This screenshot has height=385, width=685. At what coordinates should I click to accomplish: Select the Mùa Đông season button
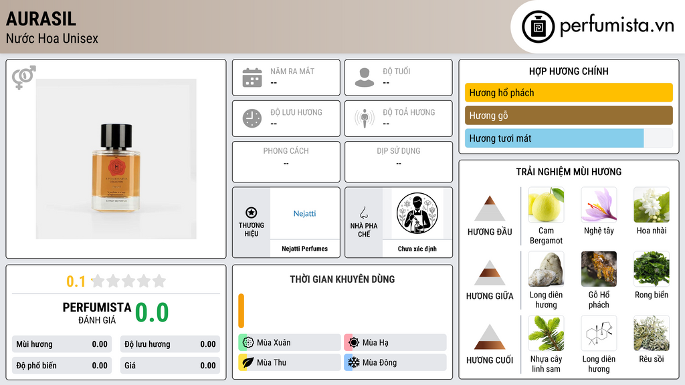tap(395, 362)
